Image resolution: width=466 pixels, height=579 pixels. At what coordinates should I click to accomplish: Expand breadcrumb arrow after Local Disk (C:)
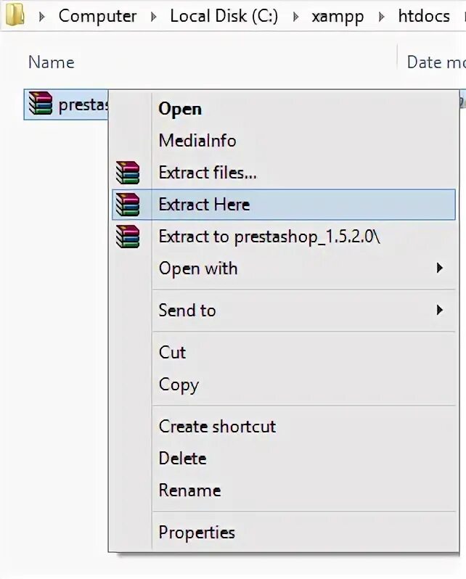click(x=295, y=17)
